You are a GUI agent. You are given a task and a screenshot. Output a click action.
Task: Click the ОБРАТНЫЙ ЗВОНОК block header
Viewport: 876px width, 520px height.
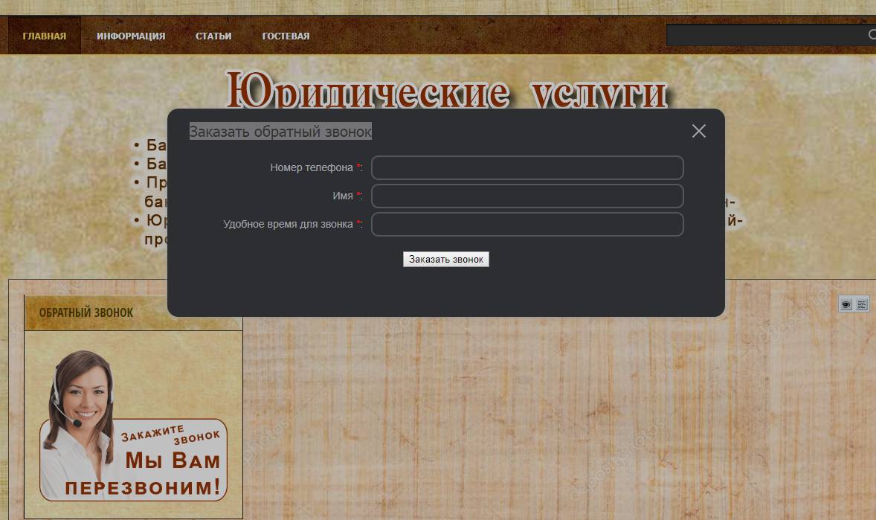tap(86, 312)
